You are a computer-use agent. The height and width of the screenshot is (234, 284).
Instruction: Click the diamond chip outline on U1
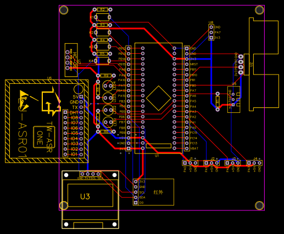tap(159, 98)
